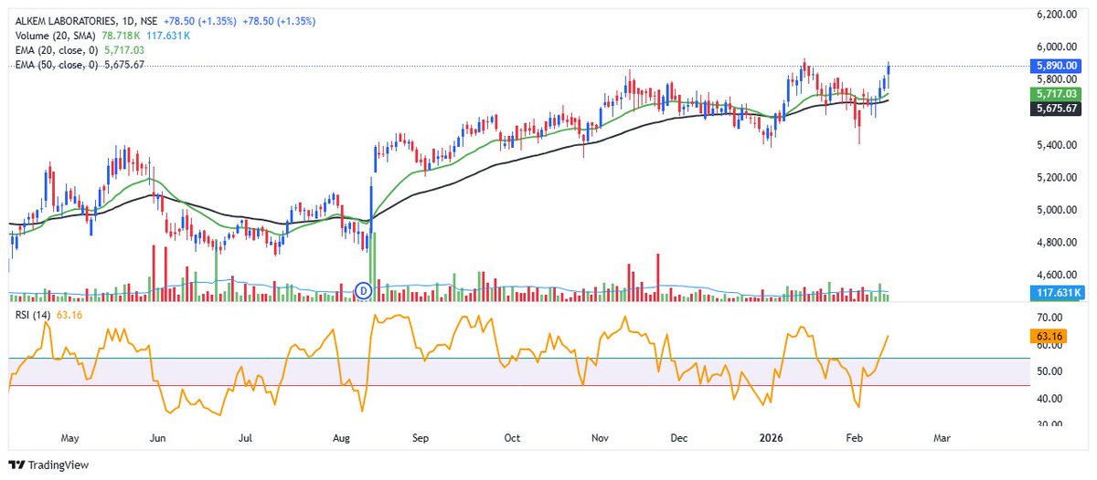Click the Nov label on time axis
The image size is (1097, 480).
pyautogui.click(x=600, y=438)
